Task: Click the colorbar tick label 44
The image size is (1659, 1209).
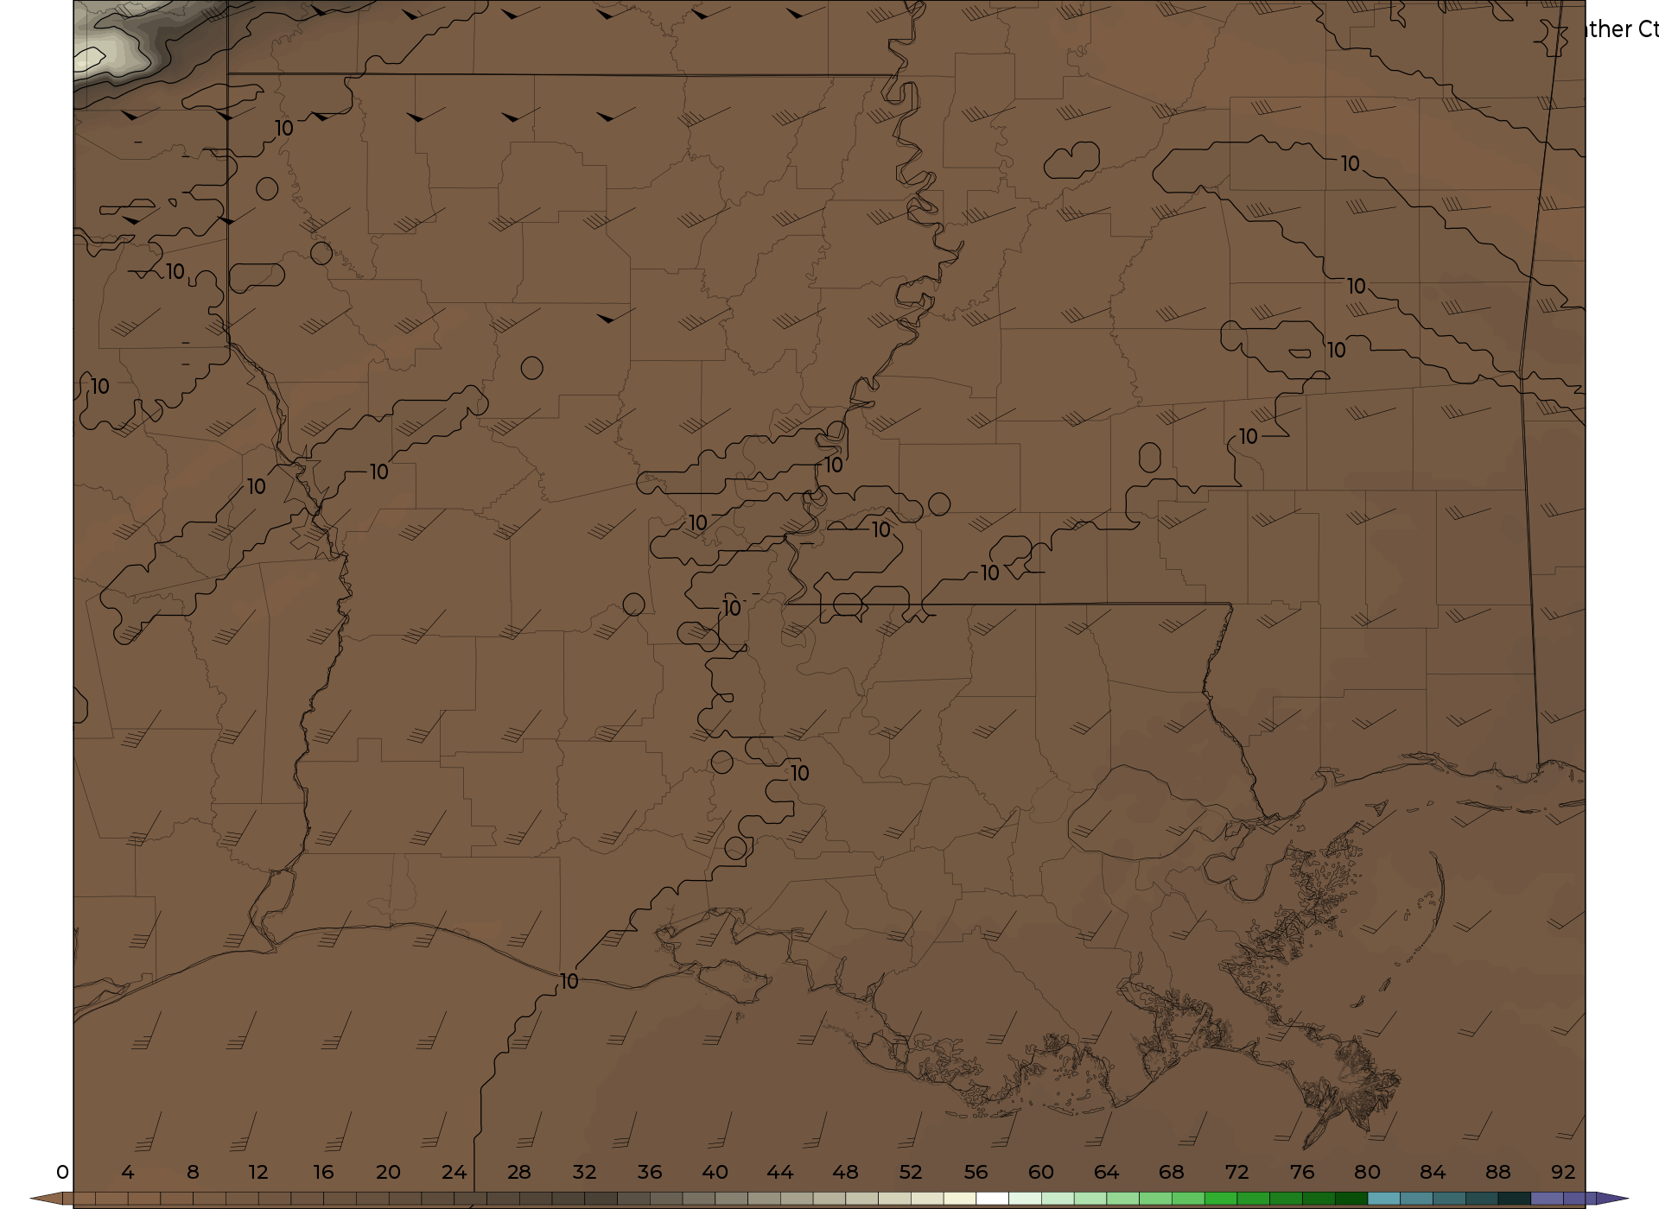Action: point(780,1172)
